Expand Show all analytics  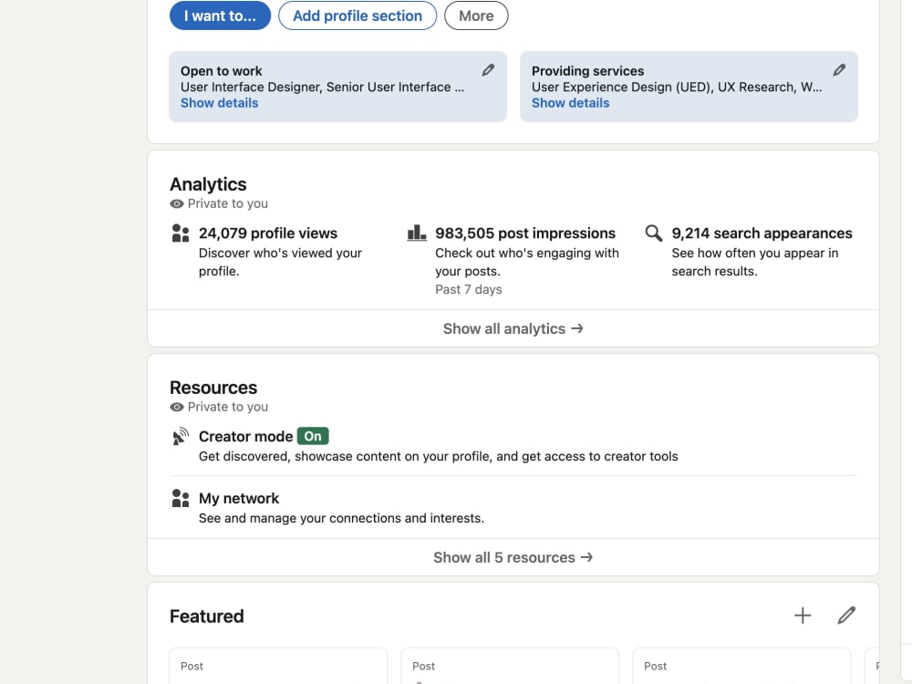coord(513,328)
